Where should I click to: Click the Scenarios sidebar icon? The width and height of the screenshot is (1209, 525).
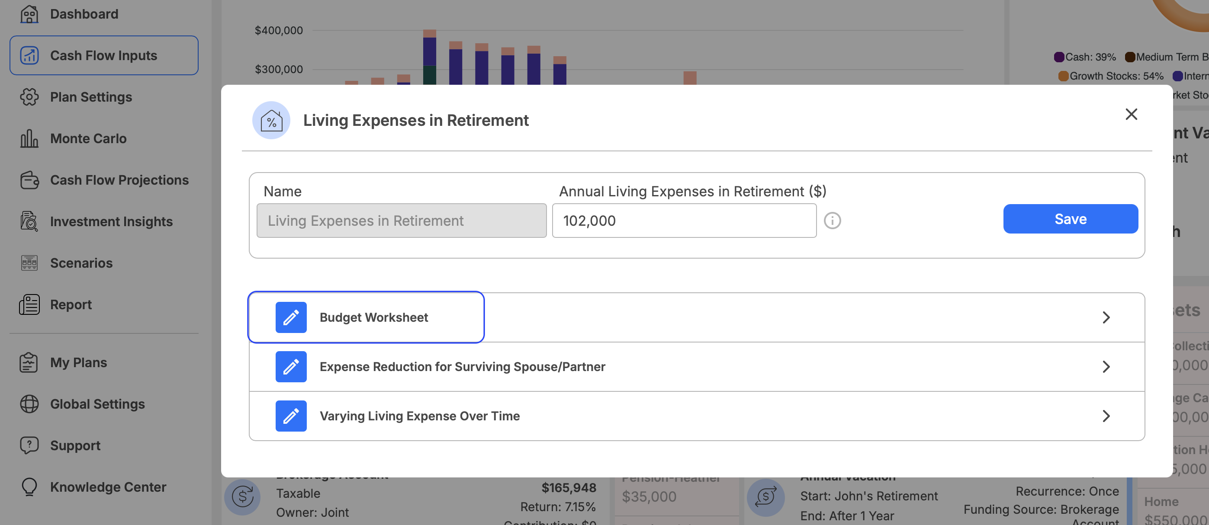[x=29, y=263]
